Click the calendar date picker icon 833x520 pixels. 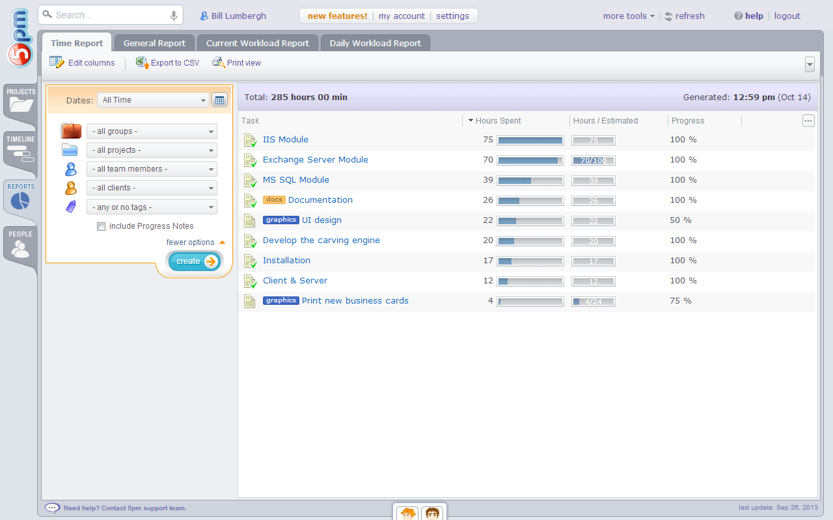tap(219, 100)
